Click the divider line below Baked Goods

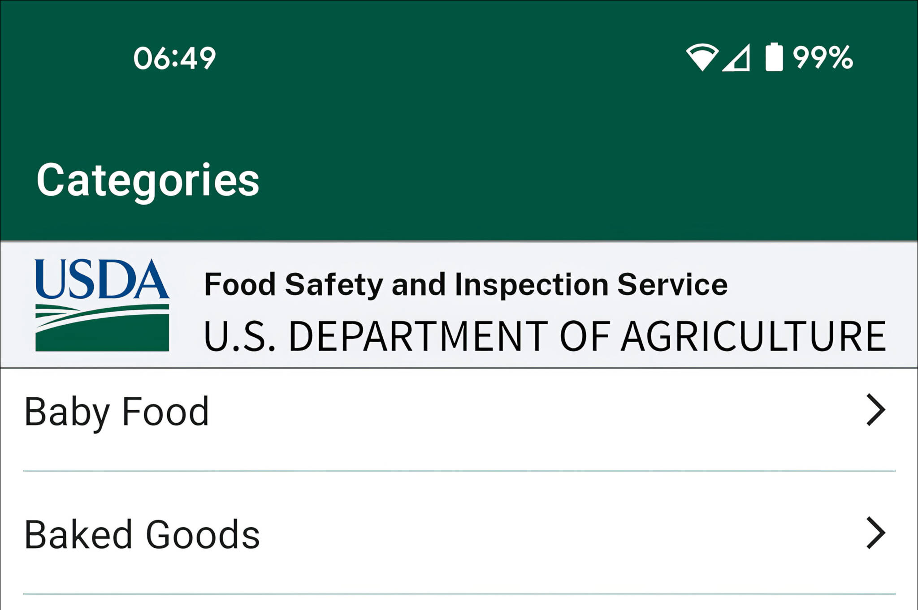(x=459, y=594)
